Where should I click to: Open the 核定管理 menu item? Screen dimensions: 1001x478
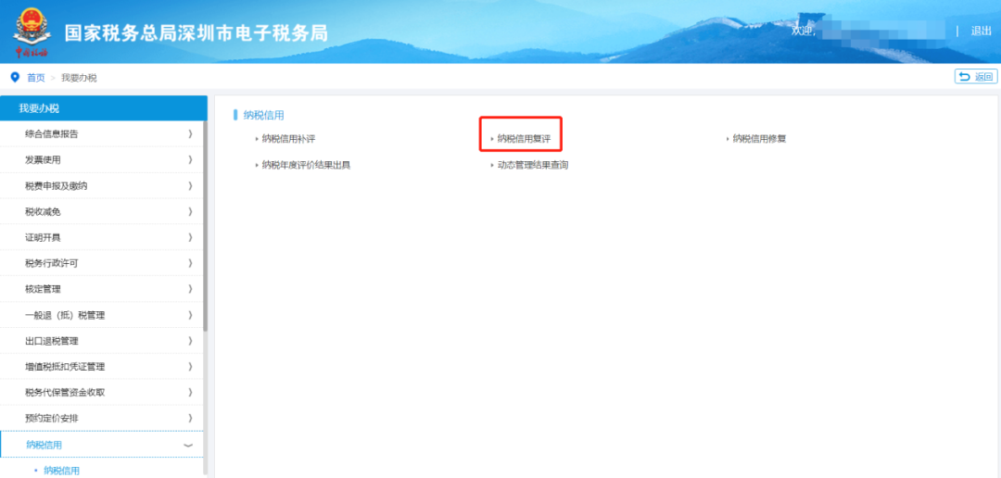pyautogui.click(x=104, y=289)
